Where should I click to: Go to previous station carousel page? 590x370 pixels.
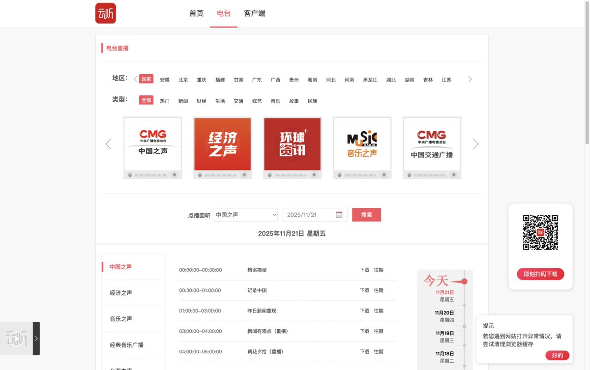109,144
